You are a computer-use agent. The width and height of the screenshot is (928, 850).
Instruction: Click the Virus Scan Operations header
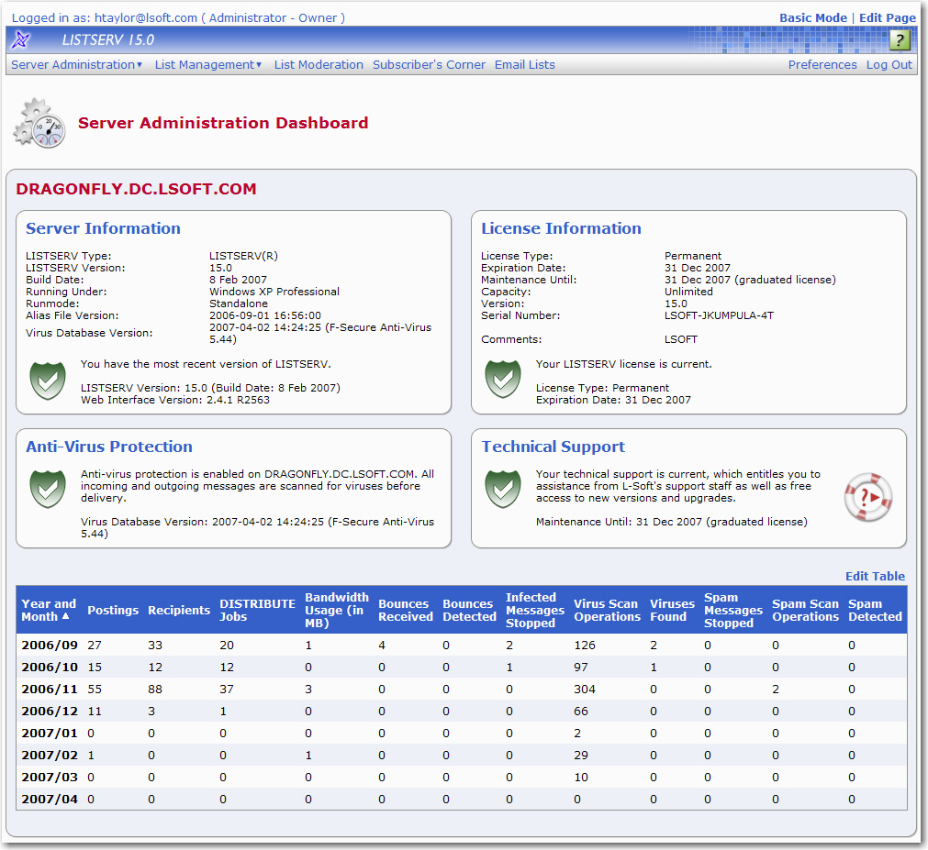[608, 610]
